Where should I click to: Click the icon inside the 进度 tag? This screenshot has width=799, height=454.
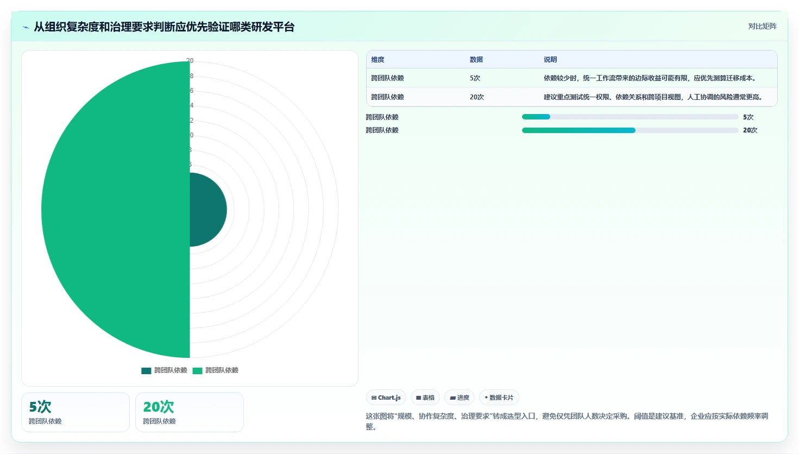(x=452, y=398)
